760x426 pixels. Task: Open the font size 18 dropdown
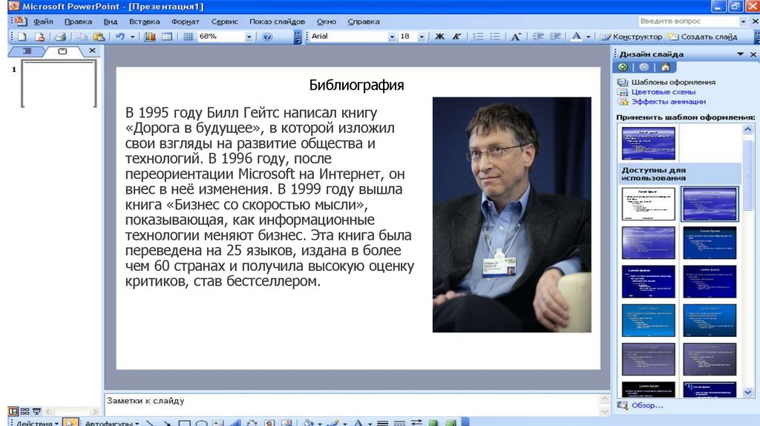(x=422, y=37)
